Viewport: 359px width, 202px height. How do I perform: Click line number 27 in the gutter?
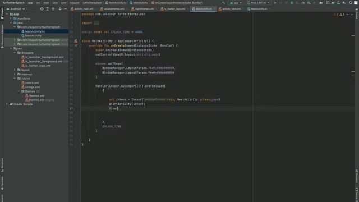71,108
